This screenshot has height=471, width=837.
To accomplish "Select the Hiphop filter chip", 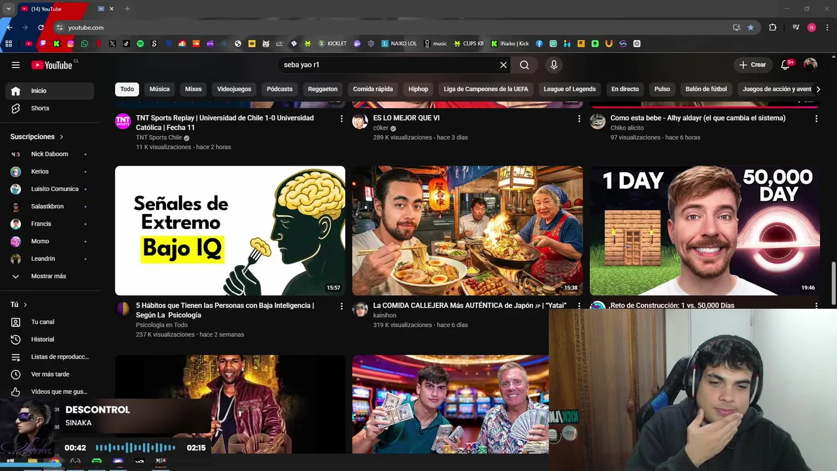I will coord(418,89).
